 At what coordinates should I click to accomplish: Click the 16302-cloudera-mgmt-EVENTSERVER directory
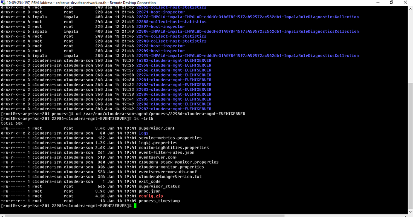point(174,60)
